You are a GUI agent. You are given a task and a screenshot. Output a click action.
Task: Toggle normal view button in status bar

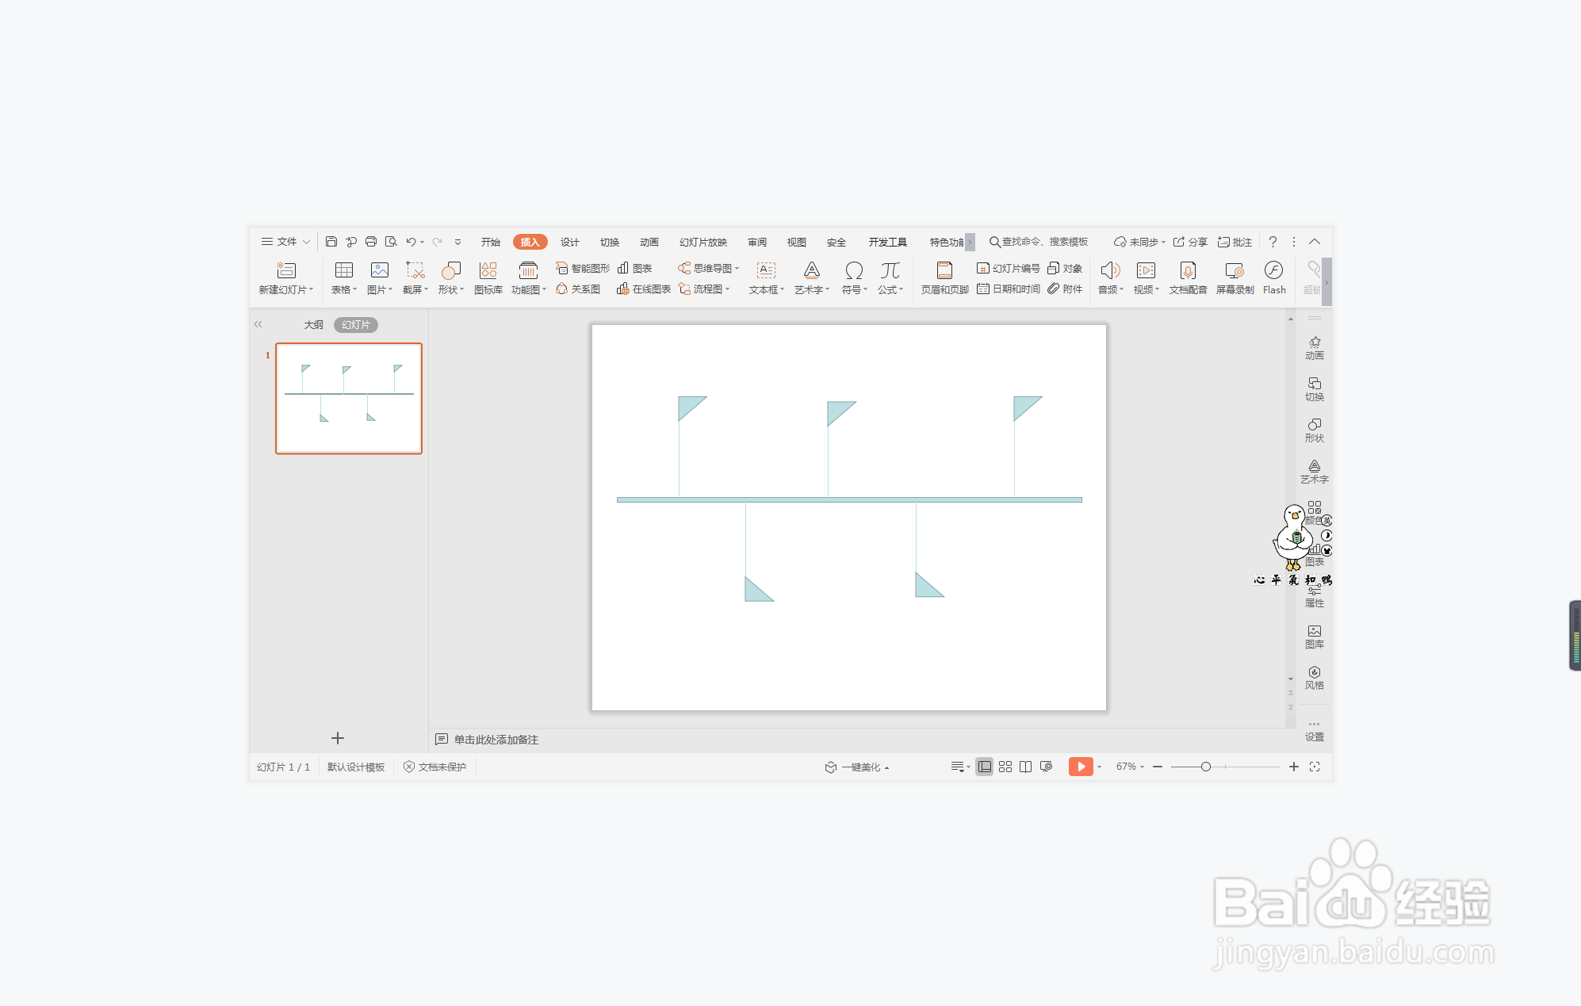[984, 767]
